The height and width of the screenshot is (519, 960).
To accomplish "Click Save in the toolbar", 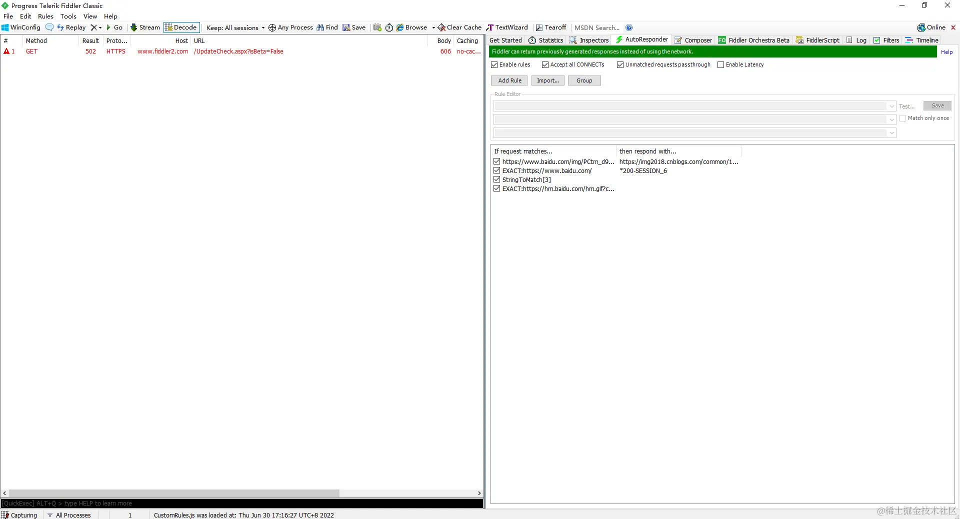I will tap(354, 27).
